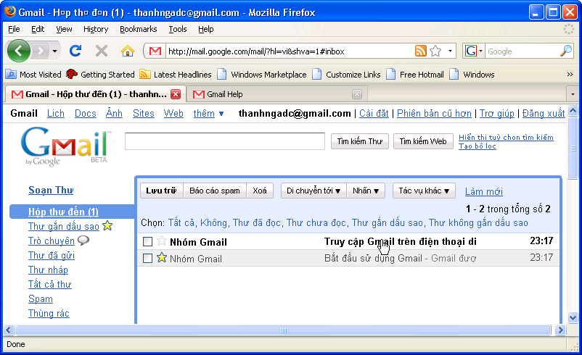Open the address bar history dropdown
Viewport: 582px width, 355px height.
coord(450,51)
